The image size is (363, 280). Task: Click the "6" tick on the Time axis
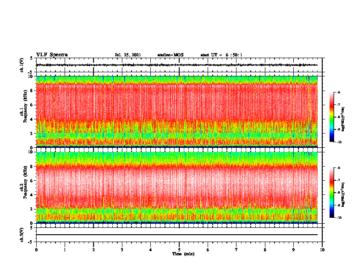coord(208,250)
